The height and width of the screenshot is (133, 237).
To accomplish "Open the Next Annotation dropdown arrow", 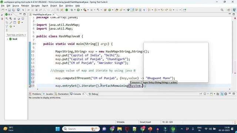I will [152, 10].
